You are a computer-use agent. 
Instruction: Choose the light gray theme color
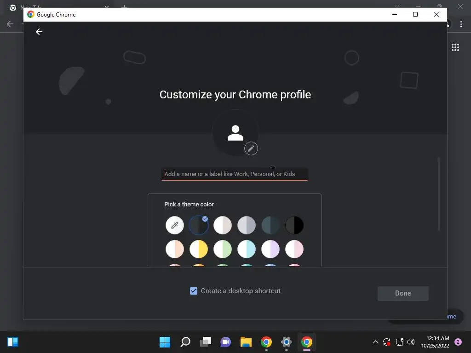[247, 225]
